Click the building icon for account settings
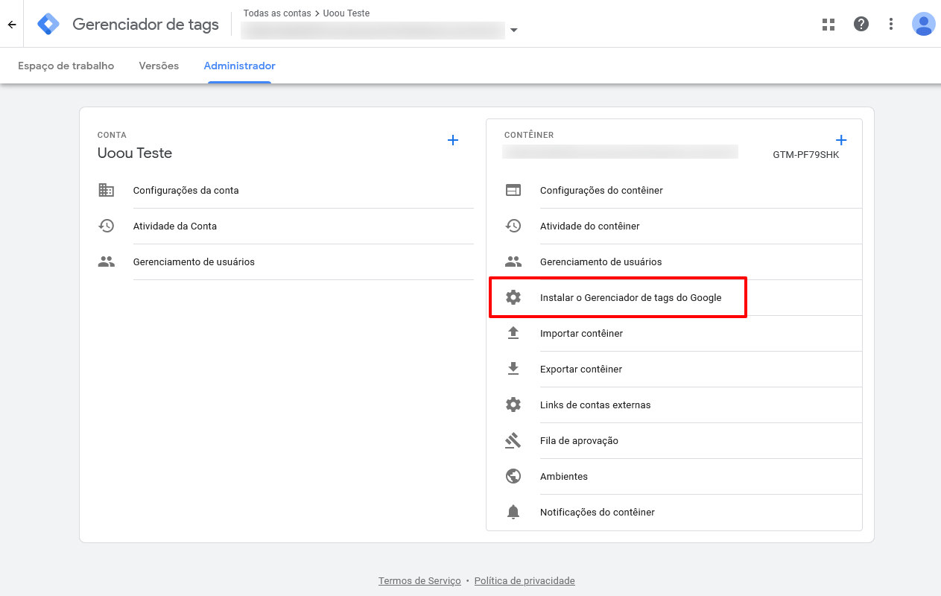Screen dimensions: 941x596 tap(107, 190)
